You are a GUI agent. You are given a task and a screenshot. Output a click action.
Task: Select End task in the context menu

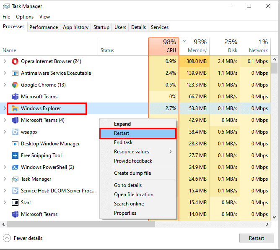tap(123, 142)
